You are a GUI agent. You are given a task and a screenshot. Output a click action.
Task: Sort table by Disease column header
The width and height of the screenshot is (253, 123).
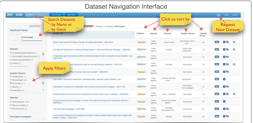(x=167, y=34)
